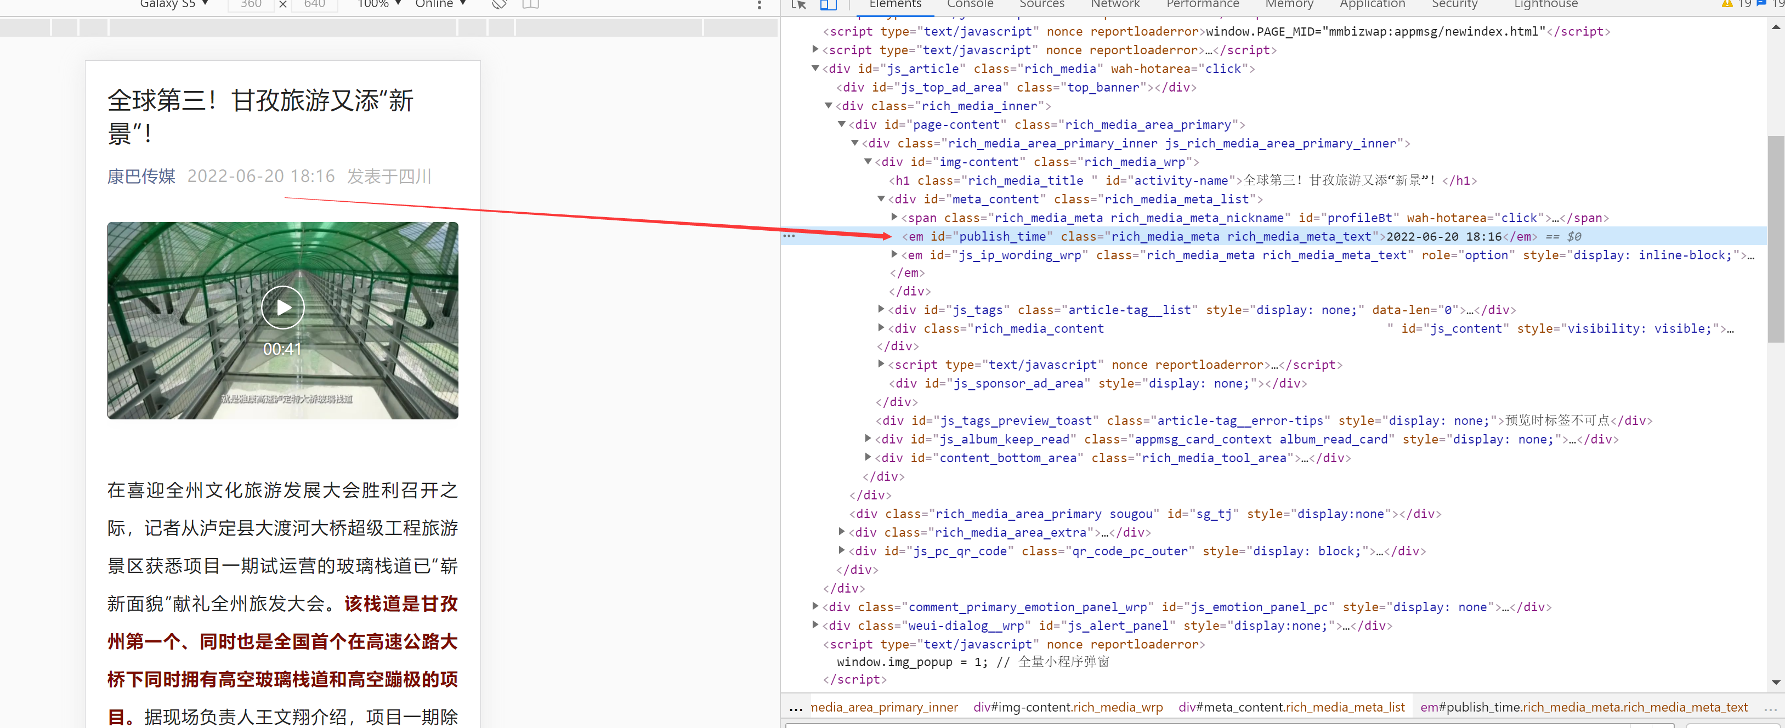
Task: Click the inspect element picker icon
Action: click(799, 4)
